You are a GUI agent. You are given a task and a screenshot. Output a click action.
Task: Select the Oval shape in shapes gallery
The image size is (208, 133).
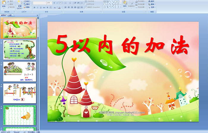(x=118, y=2)
